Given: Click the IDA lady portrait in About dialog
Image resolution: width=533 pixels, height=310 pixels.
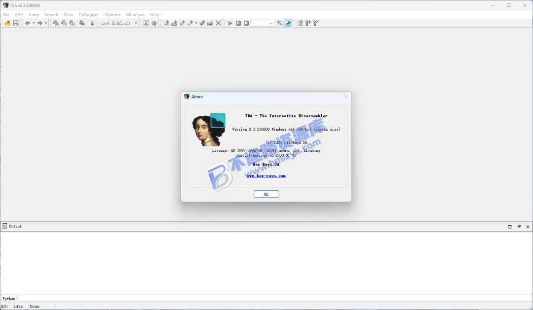Looking at the screenshot, I should (209, 129).
